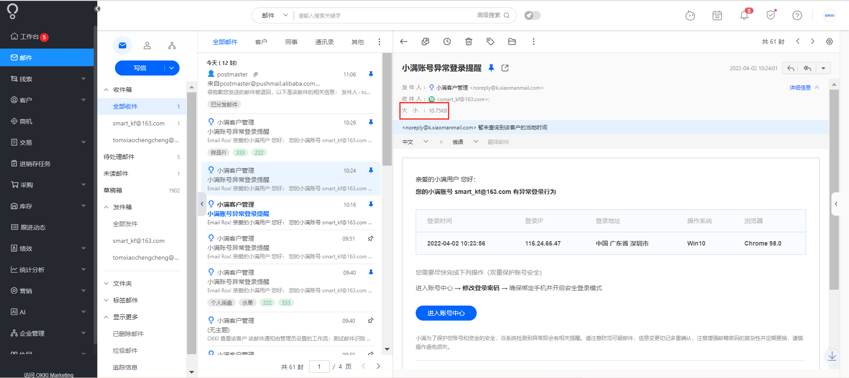Click the clock schedule icon in toolbar
The image size is (849, 378).
pos(447,42)
